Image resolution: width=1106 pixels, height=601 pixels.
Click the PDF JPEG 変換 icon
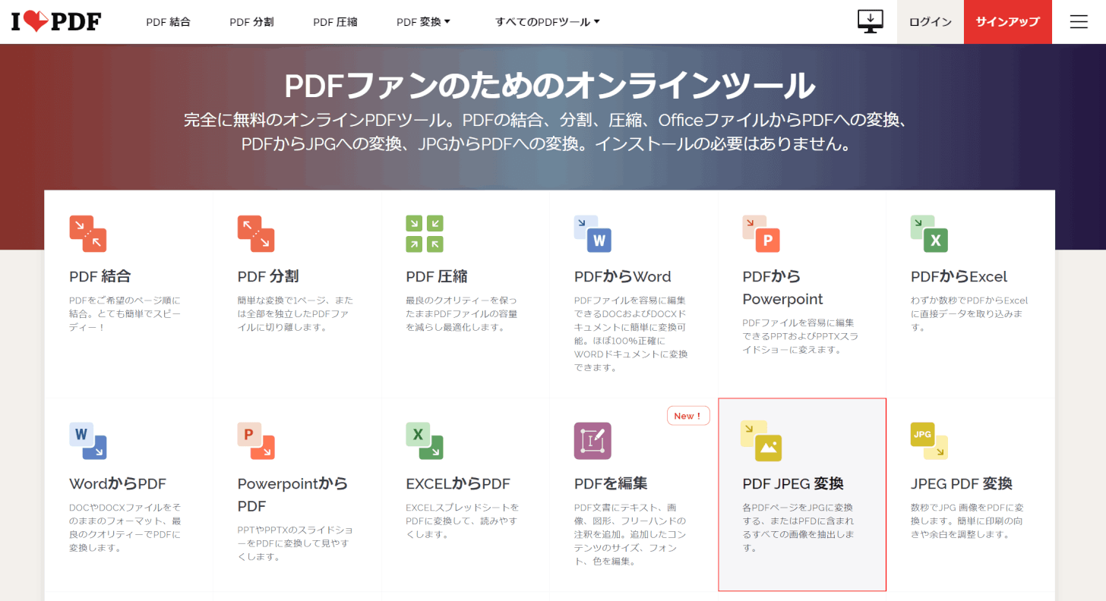761,441
